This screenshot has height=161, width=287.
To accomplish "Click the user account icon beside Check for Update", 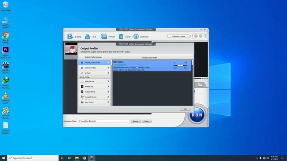I will point(196,36).
